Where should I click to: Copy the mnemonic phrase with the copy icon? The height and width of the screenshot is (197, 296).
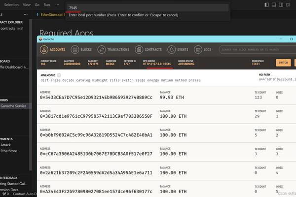(x=59, y=75)
